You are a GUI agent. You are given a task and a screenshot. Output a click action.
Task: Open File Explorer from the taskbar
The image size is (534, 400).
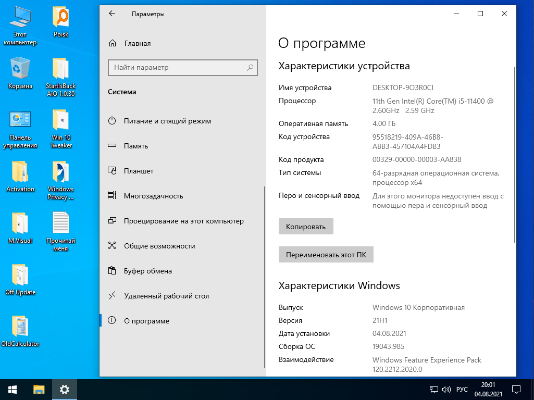(39, 389)
